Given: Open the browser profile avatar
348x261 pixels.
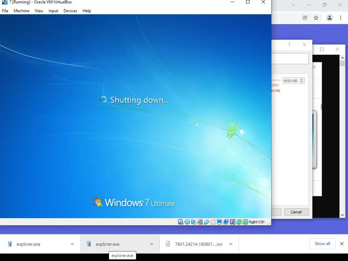Looking at the screenshot, I should [x=330, y=18].
